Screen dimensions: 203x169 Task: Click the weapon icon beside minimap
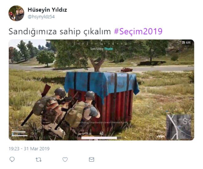[161, 136]
